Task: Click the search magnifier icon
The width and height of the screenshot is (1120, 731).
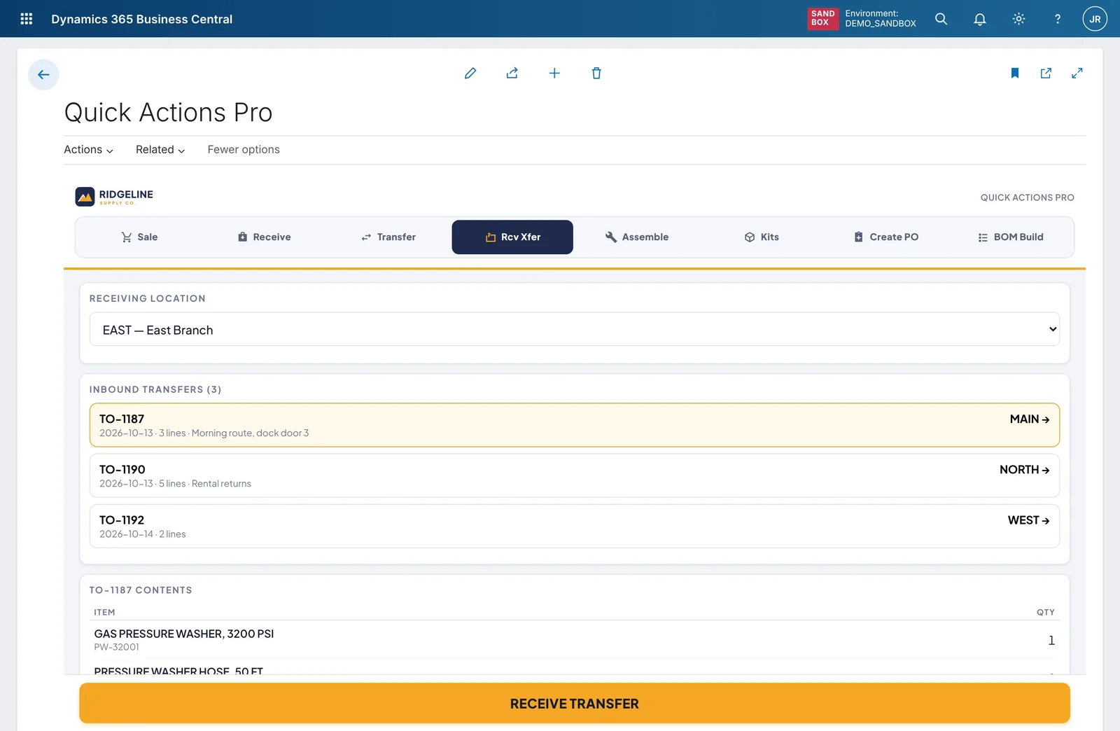Action: (941, 19)
